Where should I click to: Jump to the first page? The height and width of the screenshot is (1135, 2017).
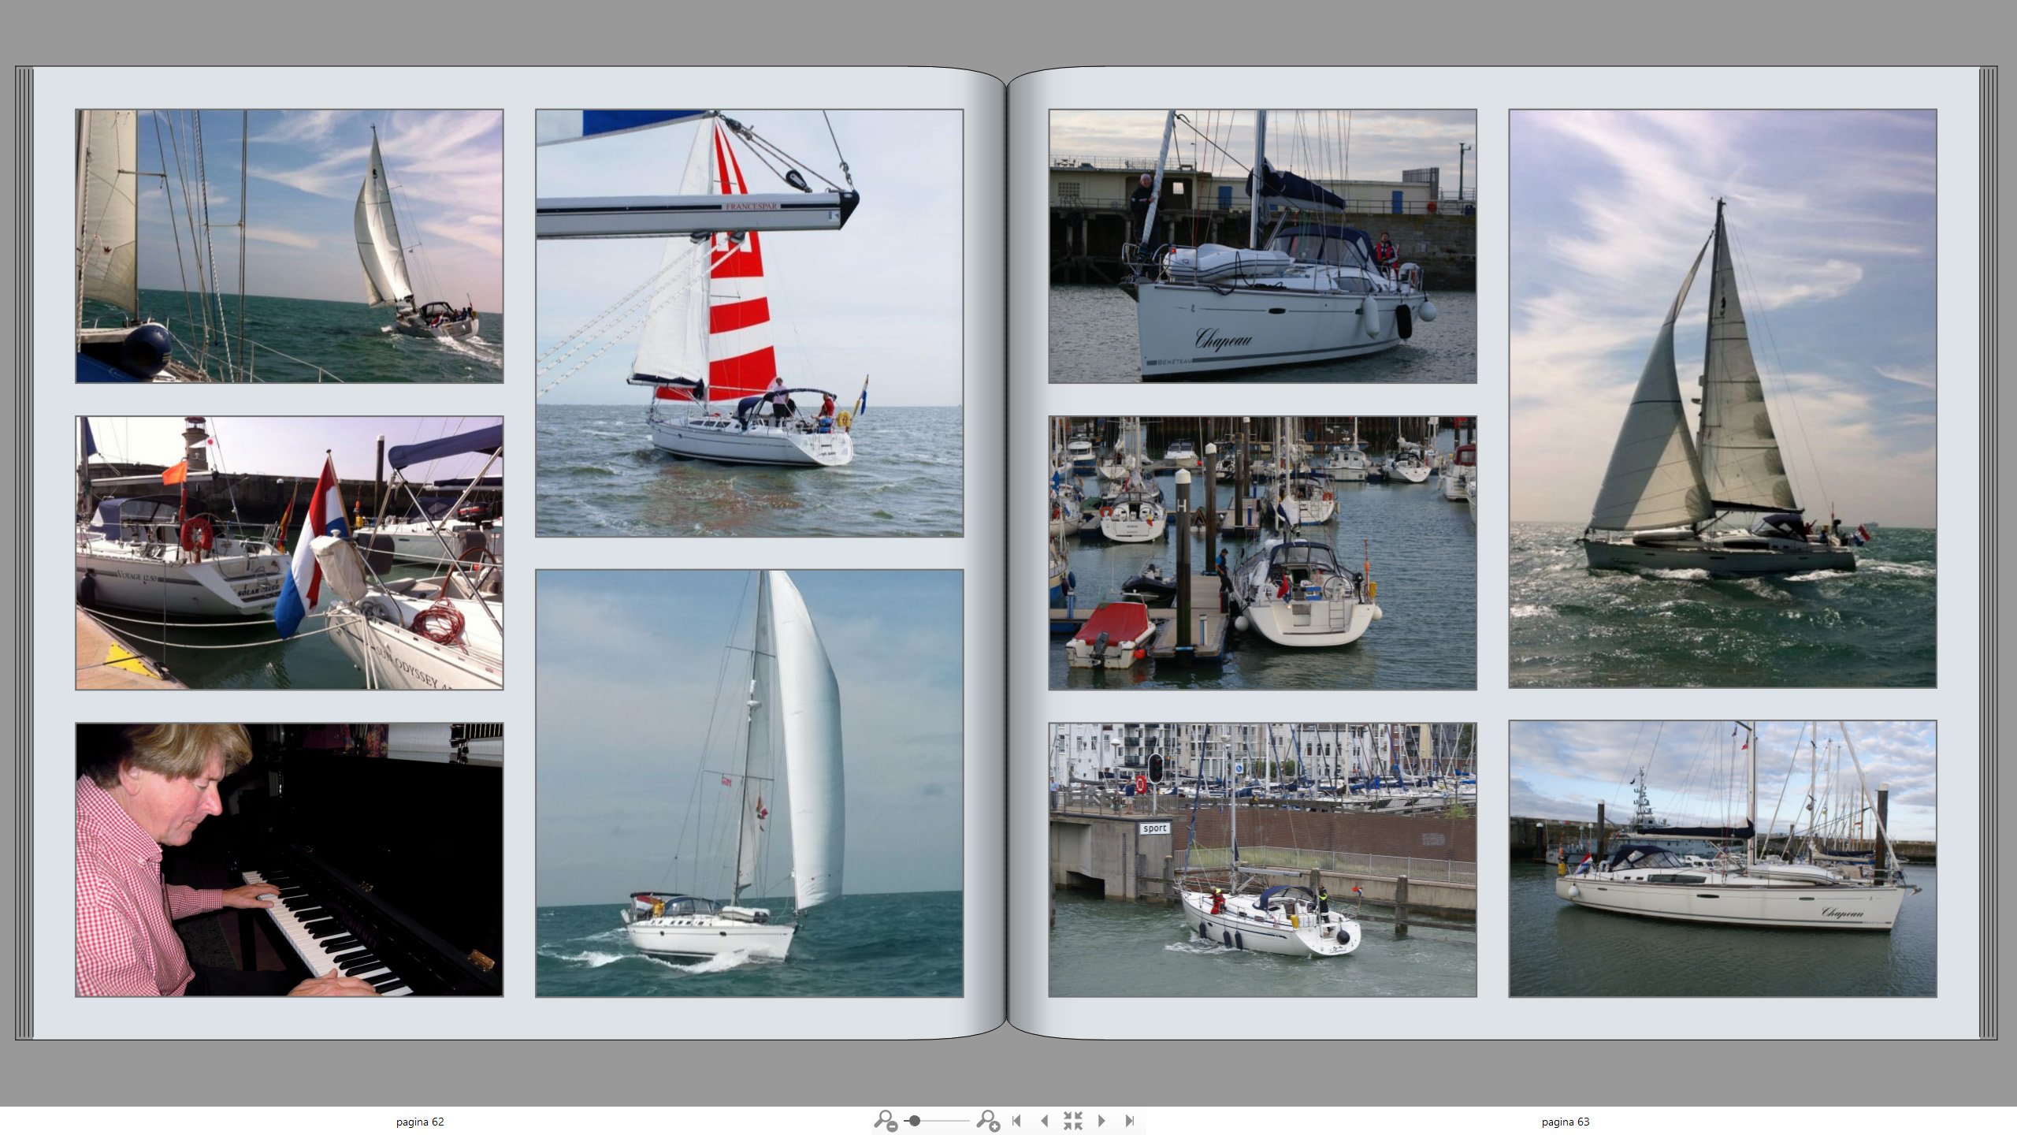point(1017,1120)
